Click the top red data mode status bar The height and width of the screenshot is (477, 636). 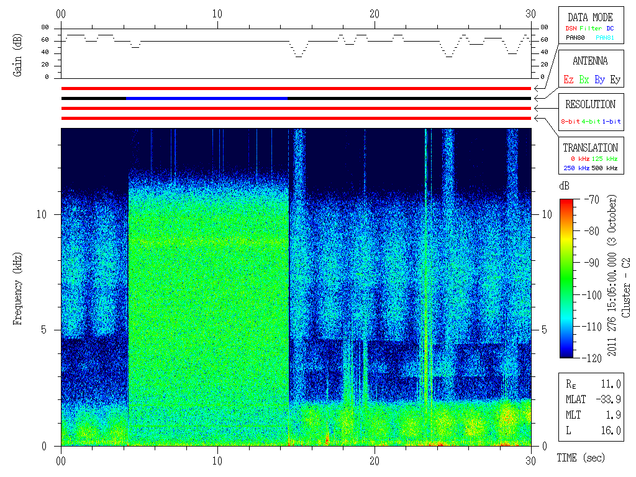click(x=296, y=88)
